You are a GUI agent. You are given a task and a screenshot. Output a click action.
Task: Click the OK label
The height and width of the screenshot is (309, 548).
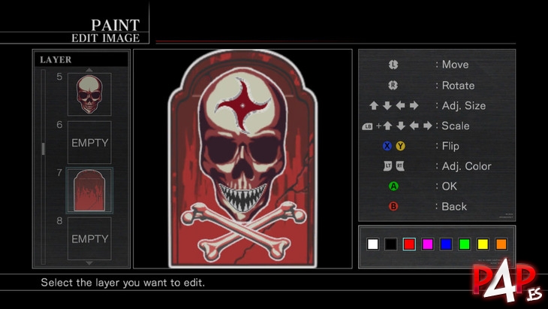pyautogui.click(x=450, y=186)
